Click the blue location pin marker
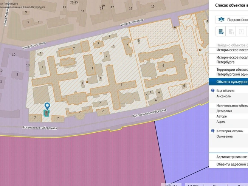248x186 pixels. coord(47,106)
